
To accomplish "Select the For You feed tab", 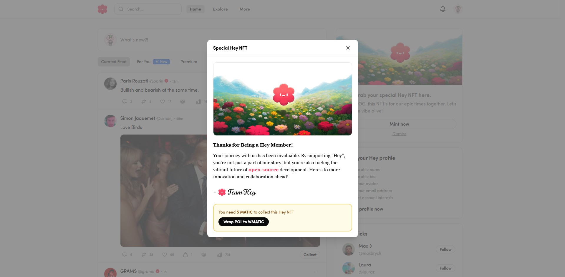I will tap(144, 62).
